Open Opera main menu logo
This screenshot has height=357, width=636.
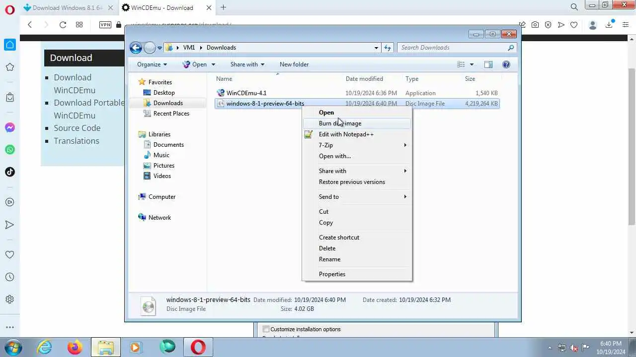[x=9, y=9]
